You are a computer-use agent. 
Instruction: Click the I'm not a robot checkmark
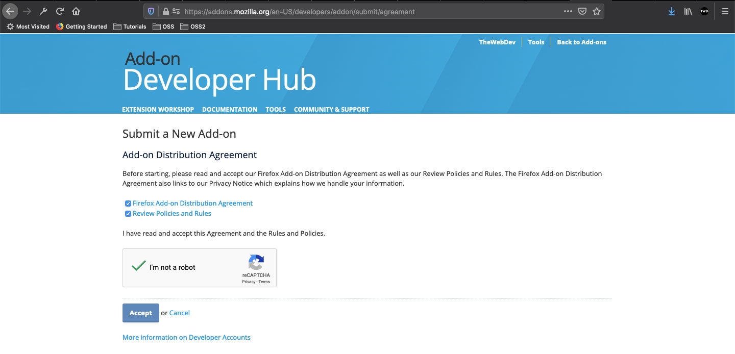click(138, 266)
